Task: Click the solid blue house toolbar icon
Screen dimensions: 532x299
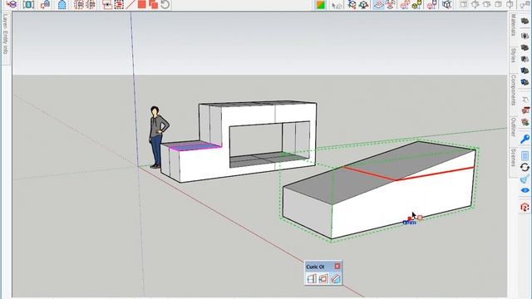Action: coord(62,5)
